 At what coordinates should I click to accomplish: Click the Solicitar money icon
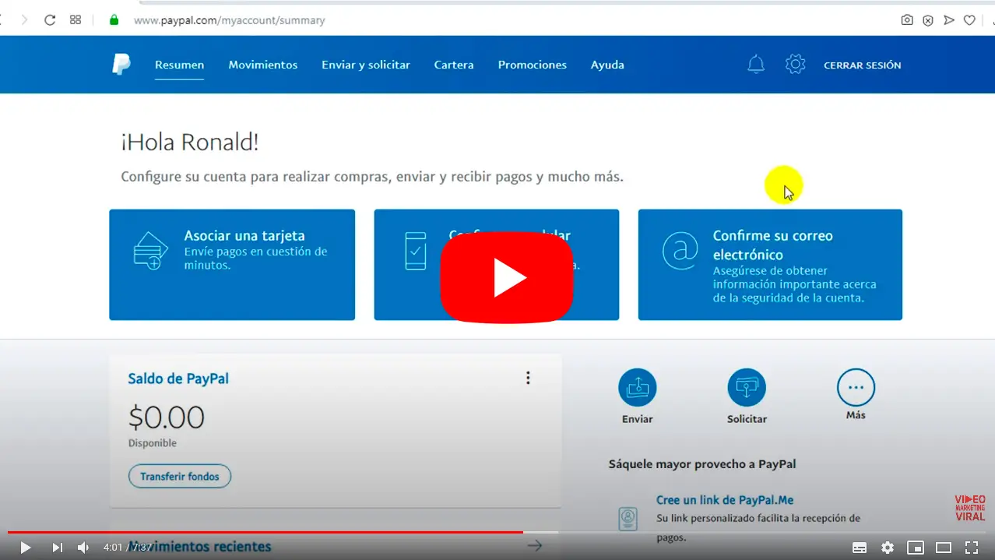point(747,387)
